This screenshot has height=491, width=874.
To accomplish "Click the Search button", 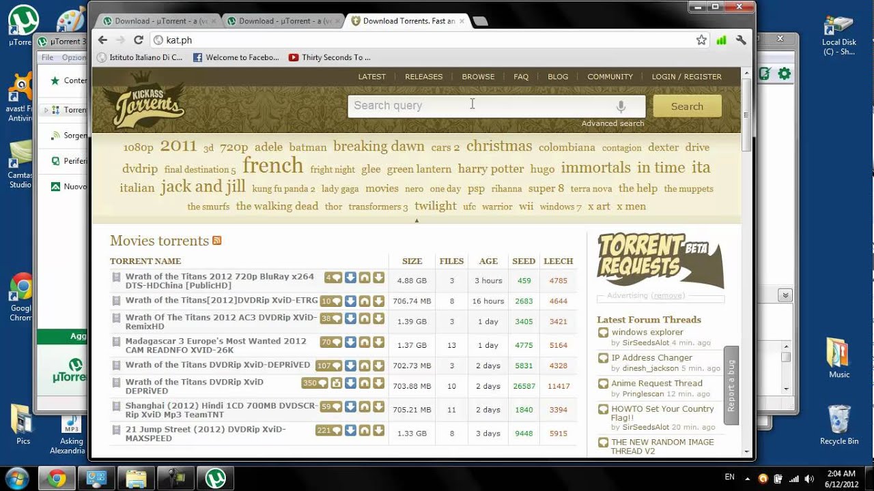I will [x=687, y=106].
